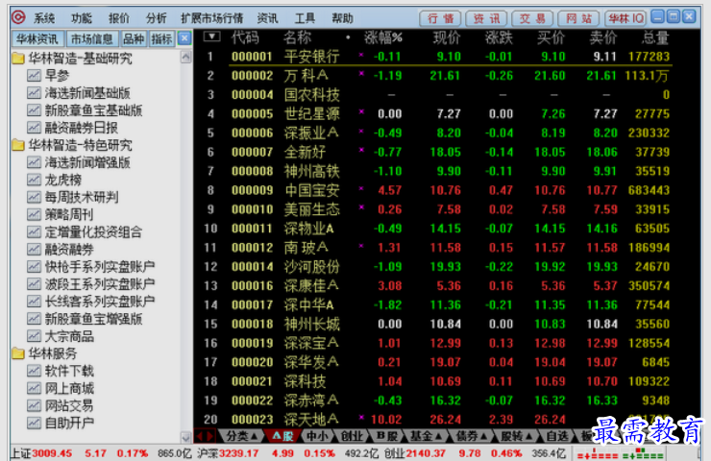
Task: Click folder icon of 华林智造-基础研究
Action: point(17,59)
